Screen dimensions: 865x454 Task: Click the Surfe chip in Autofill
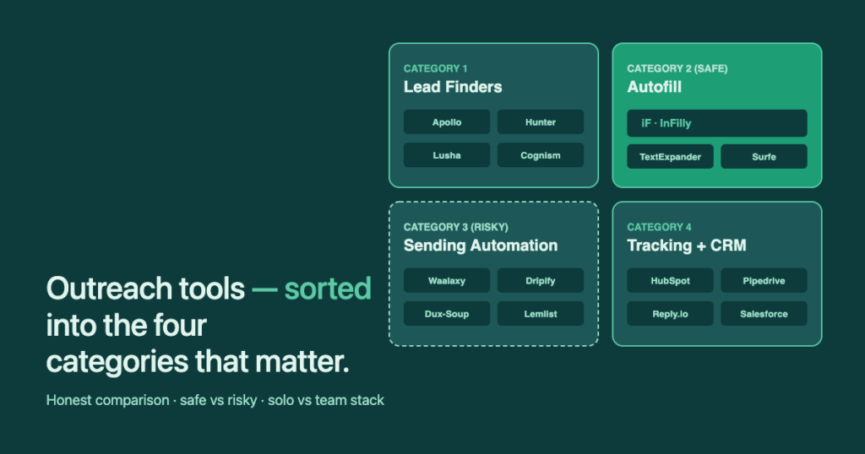[x=764, y=156]
